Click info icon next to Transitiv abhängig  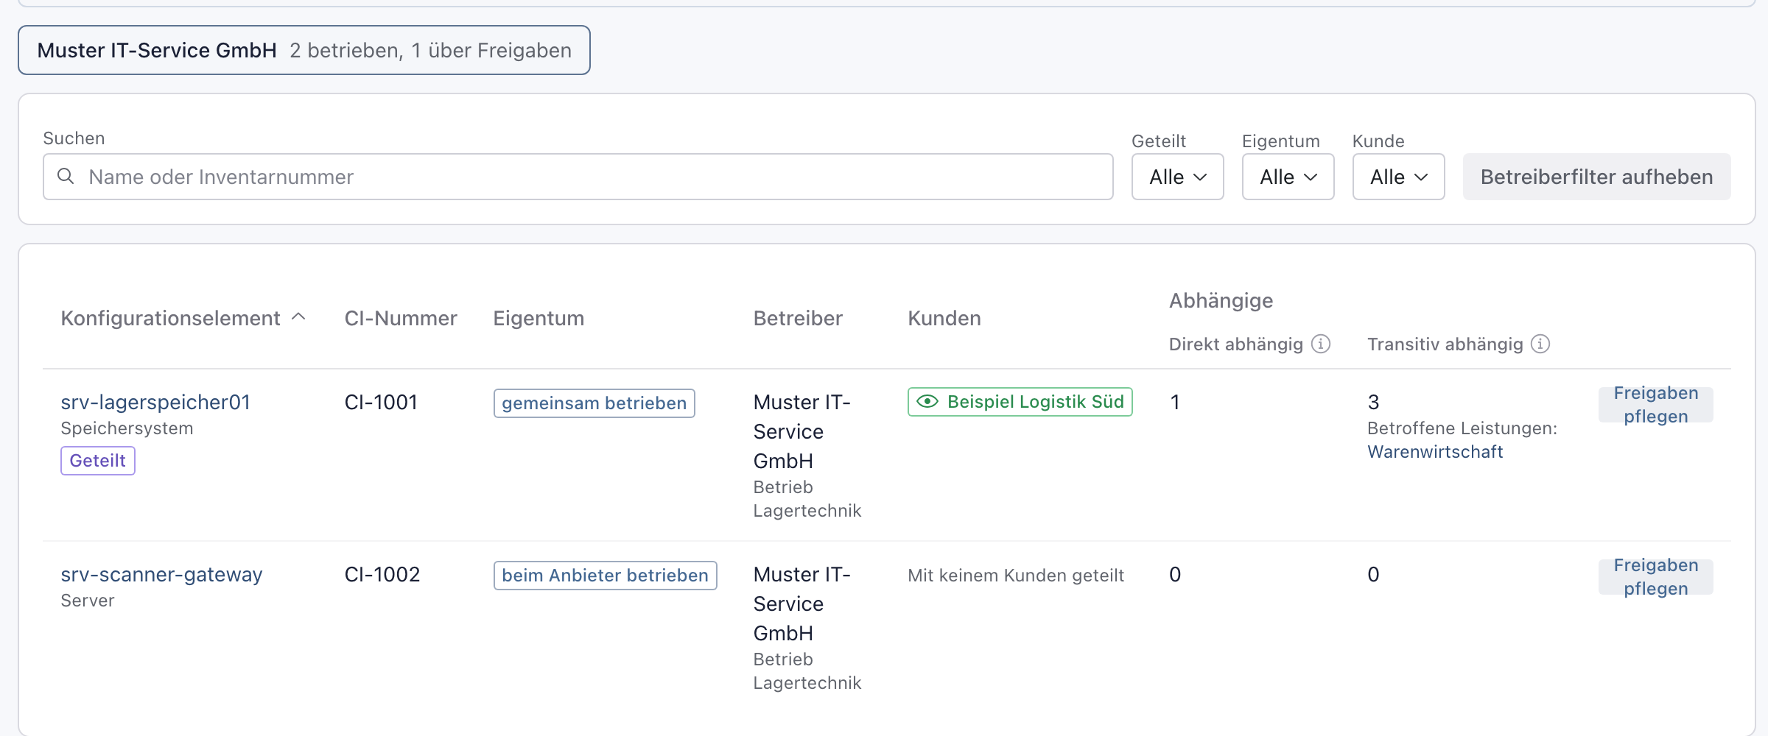tap(1540, 344)
